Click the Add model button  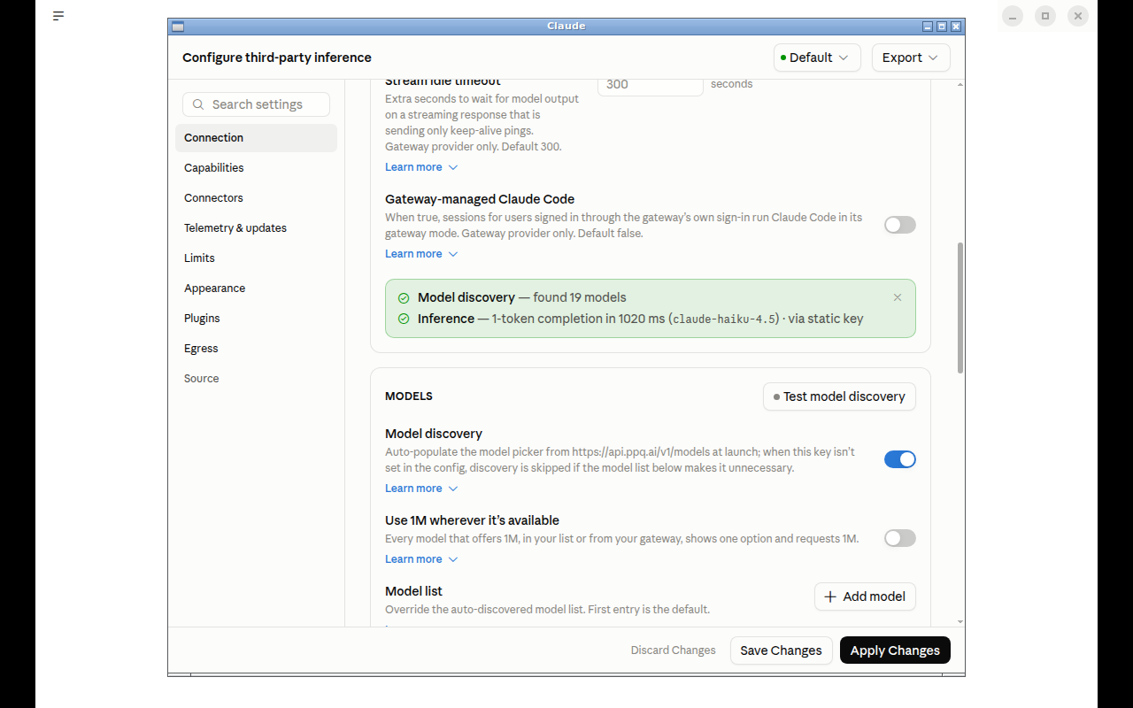pos(865,596)
